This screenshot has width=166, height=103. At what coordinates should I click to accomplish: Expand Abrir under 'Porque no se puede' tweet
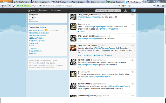pos(79,79)
